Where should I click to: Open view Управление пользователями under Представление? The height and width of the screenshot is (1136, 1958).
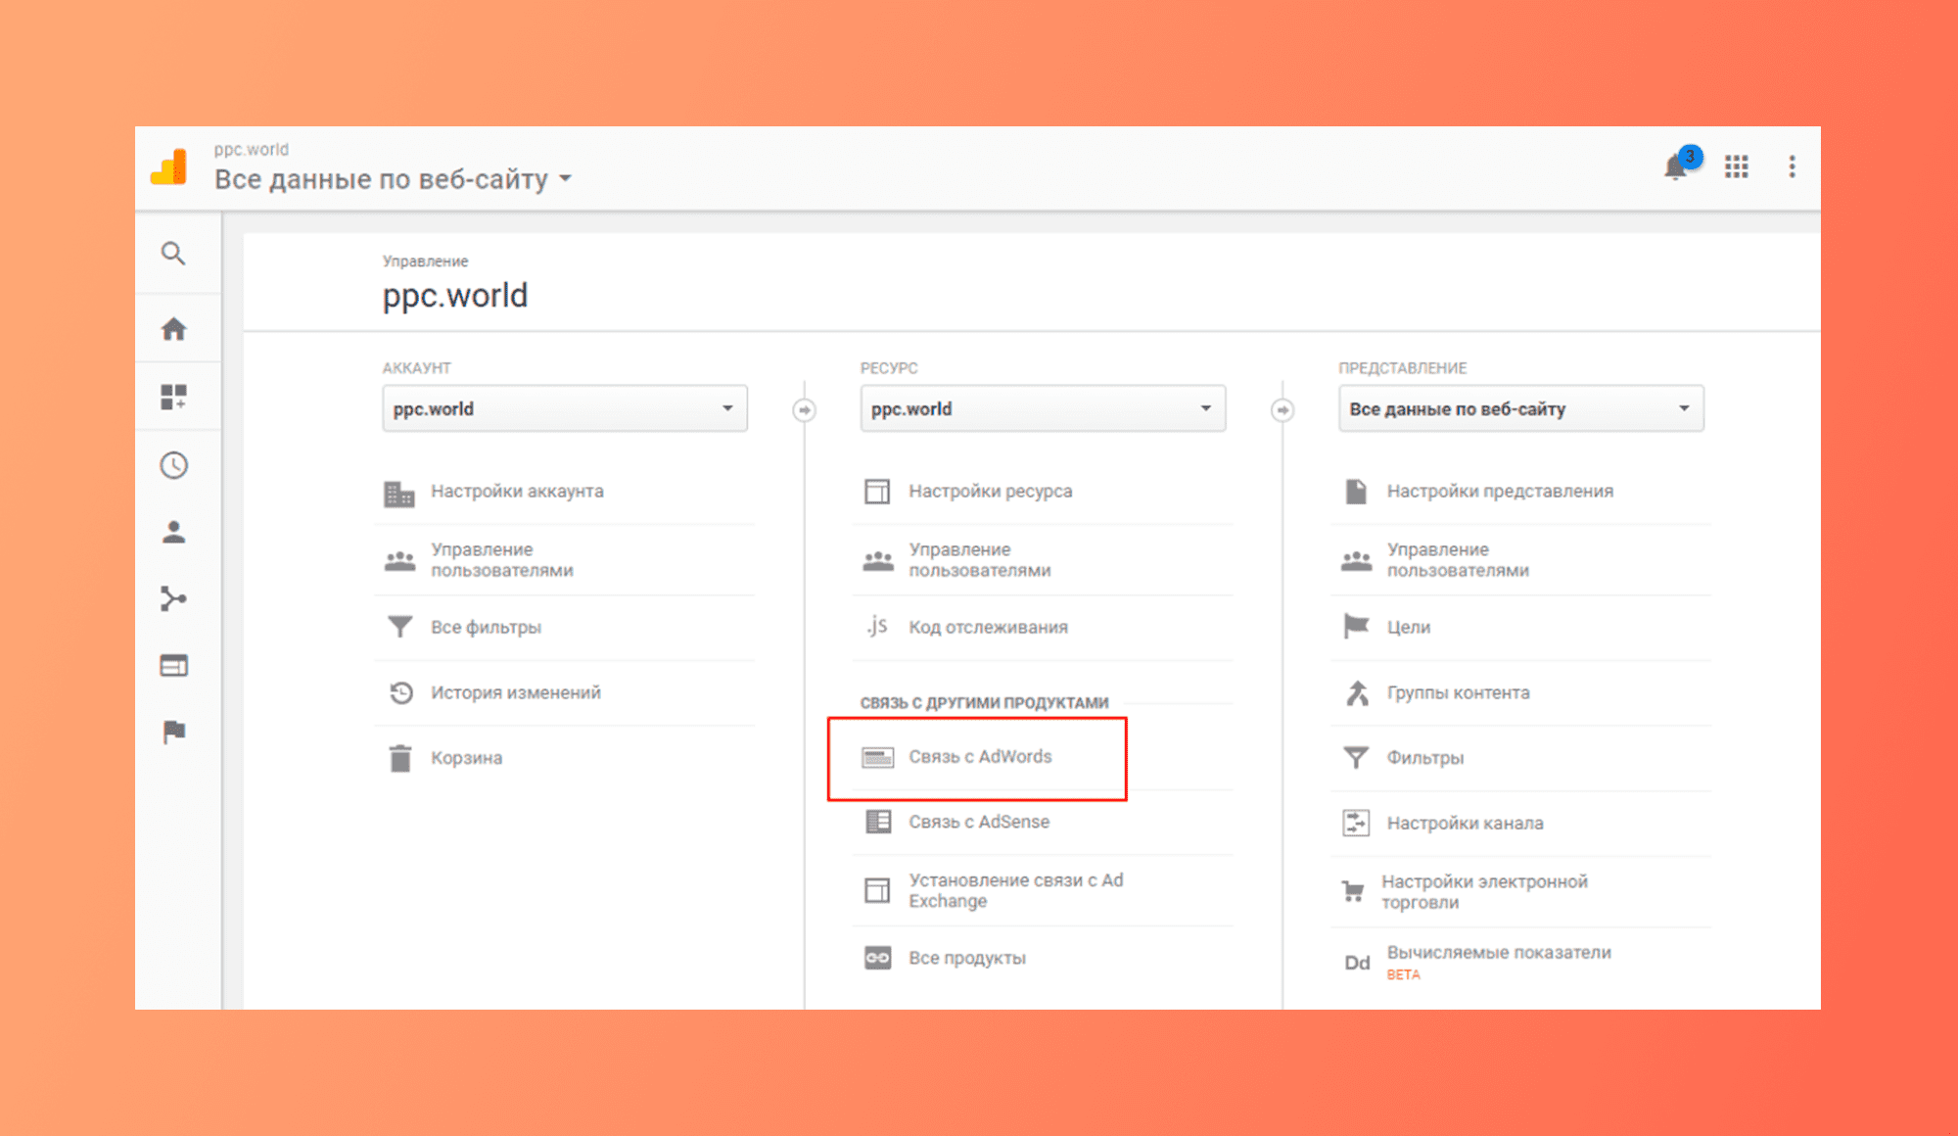coord(1458,560)
